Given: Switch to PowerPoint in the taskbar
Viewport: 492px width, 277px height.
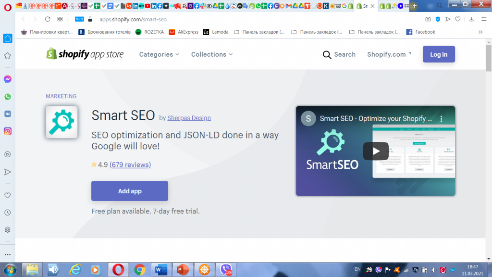Looking at the screenshot, I should pos(183,270).
